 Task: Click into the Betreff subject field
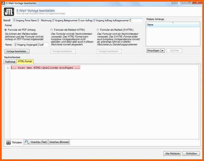78,21
